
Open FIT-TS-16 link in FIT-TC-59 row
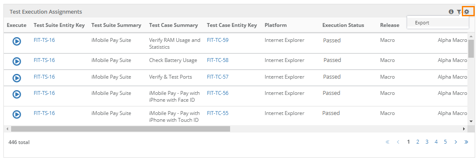pyautogui.click(x=44, y=40)
